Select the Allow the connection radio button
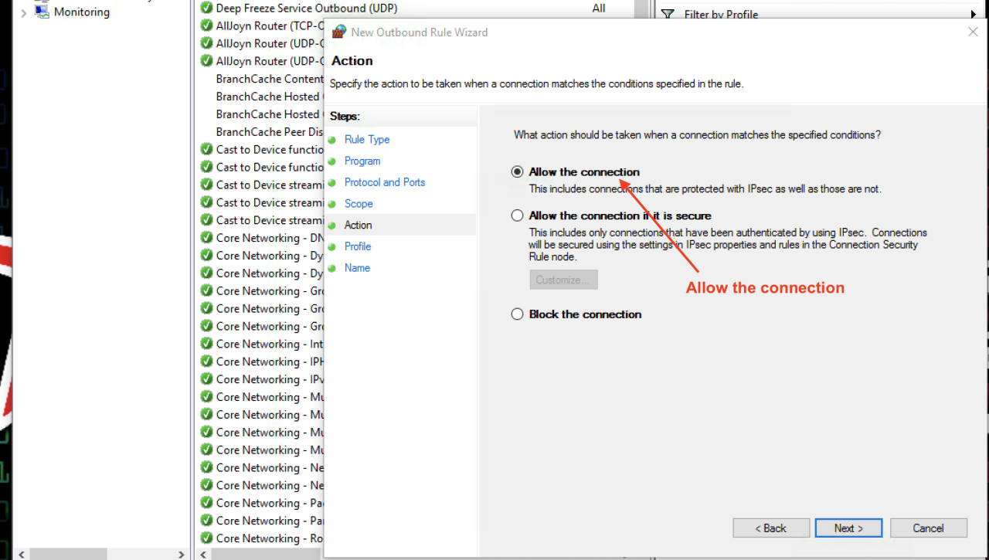This screenshot has width=989, height=560. tap(517, 172)
